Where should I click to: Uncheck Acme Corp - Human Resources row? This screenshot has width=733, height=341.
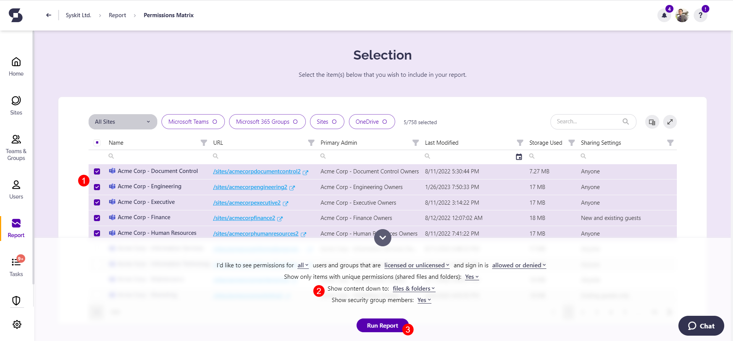[97, 233]
